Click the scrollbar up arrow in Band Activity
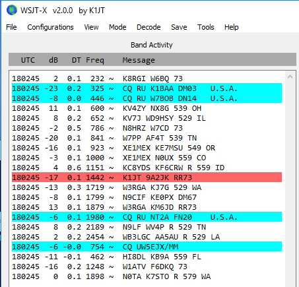This screenshot has width=299, height=287. 290,77
